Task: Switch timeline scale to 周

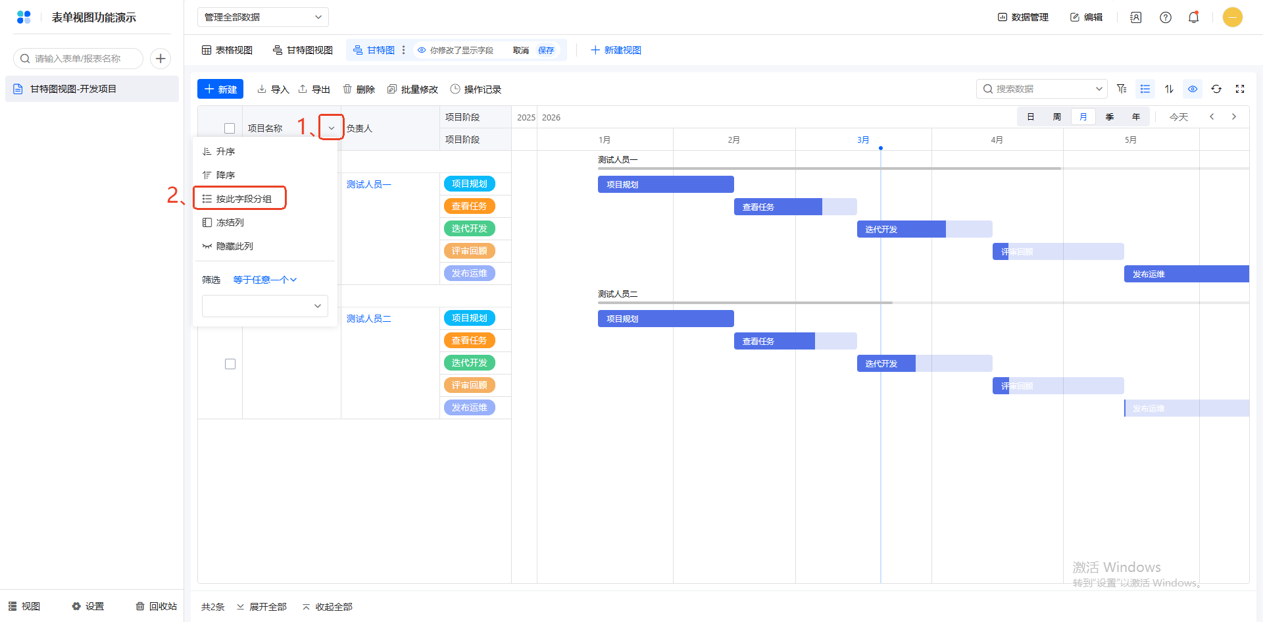Action: [x=1056, y=117]
